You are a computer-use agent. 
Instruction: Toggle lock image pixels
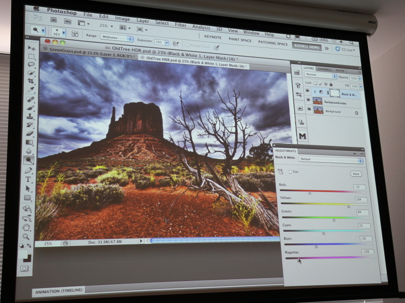[320, 84]
